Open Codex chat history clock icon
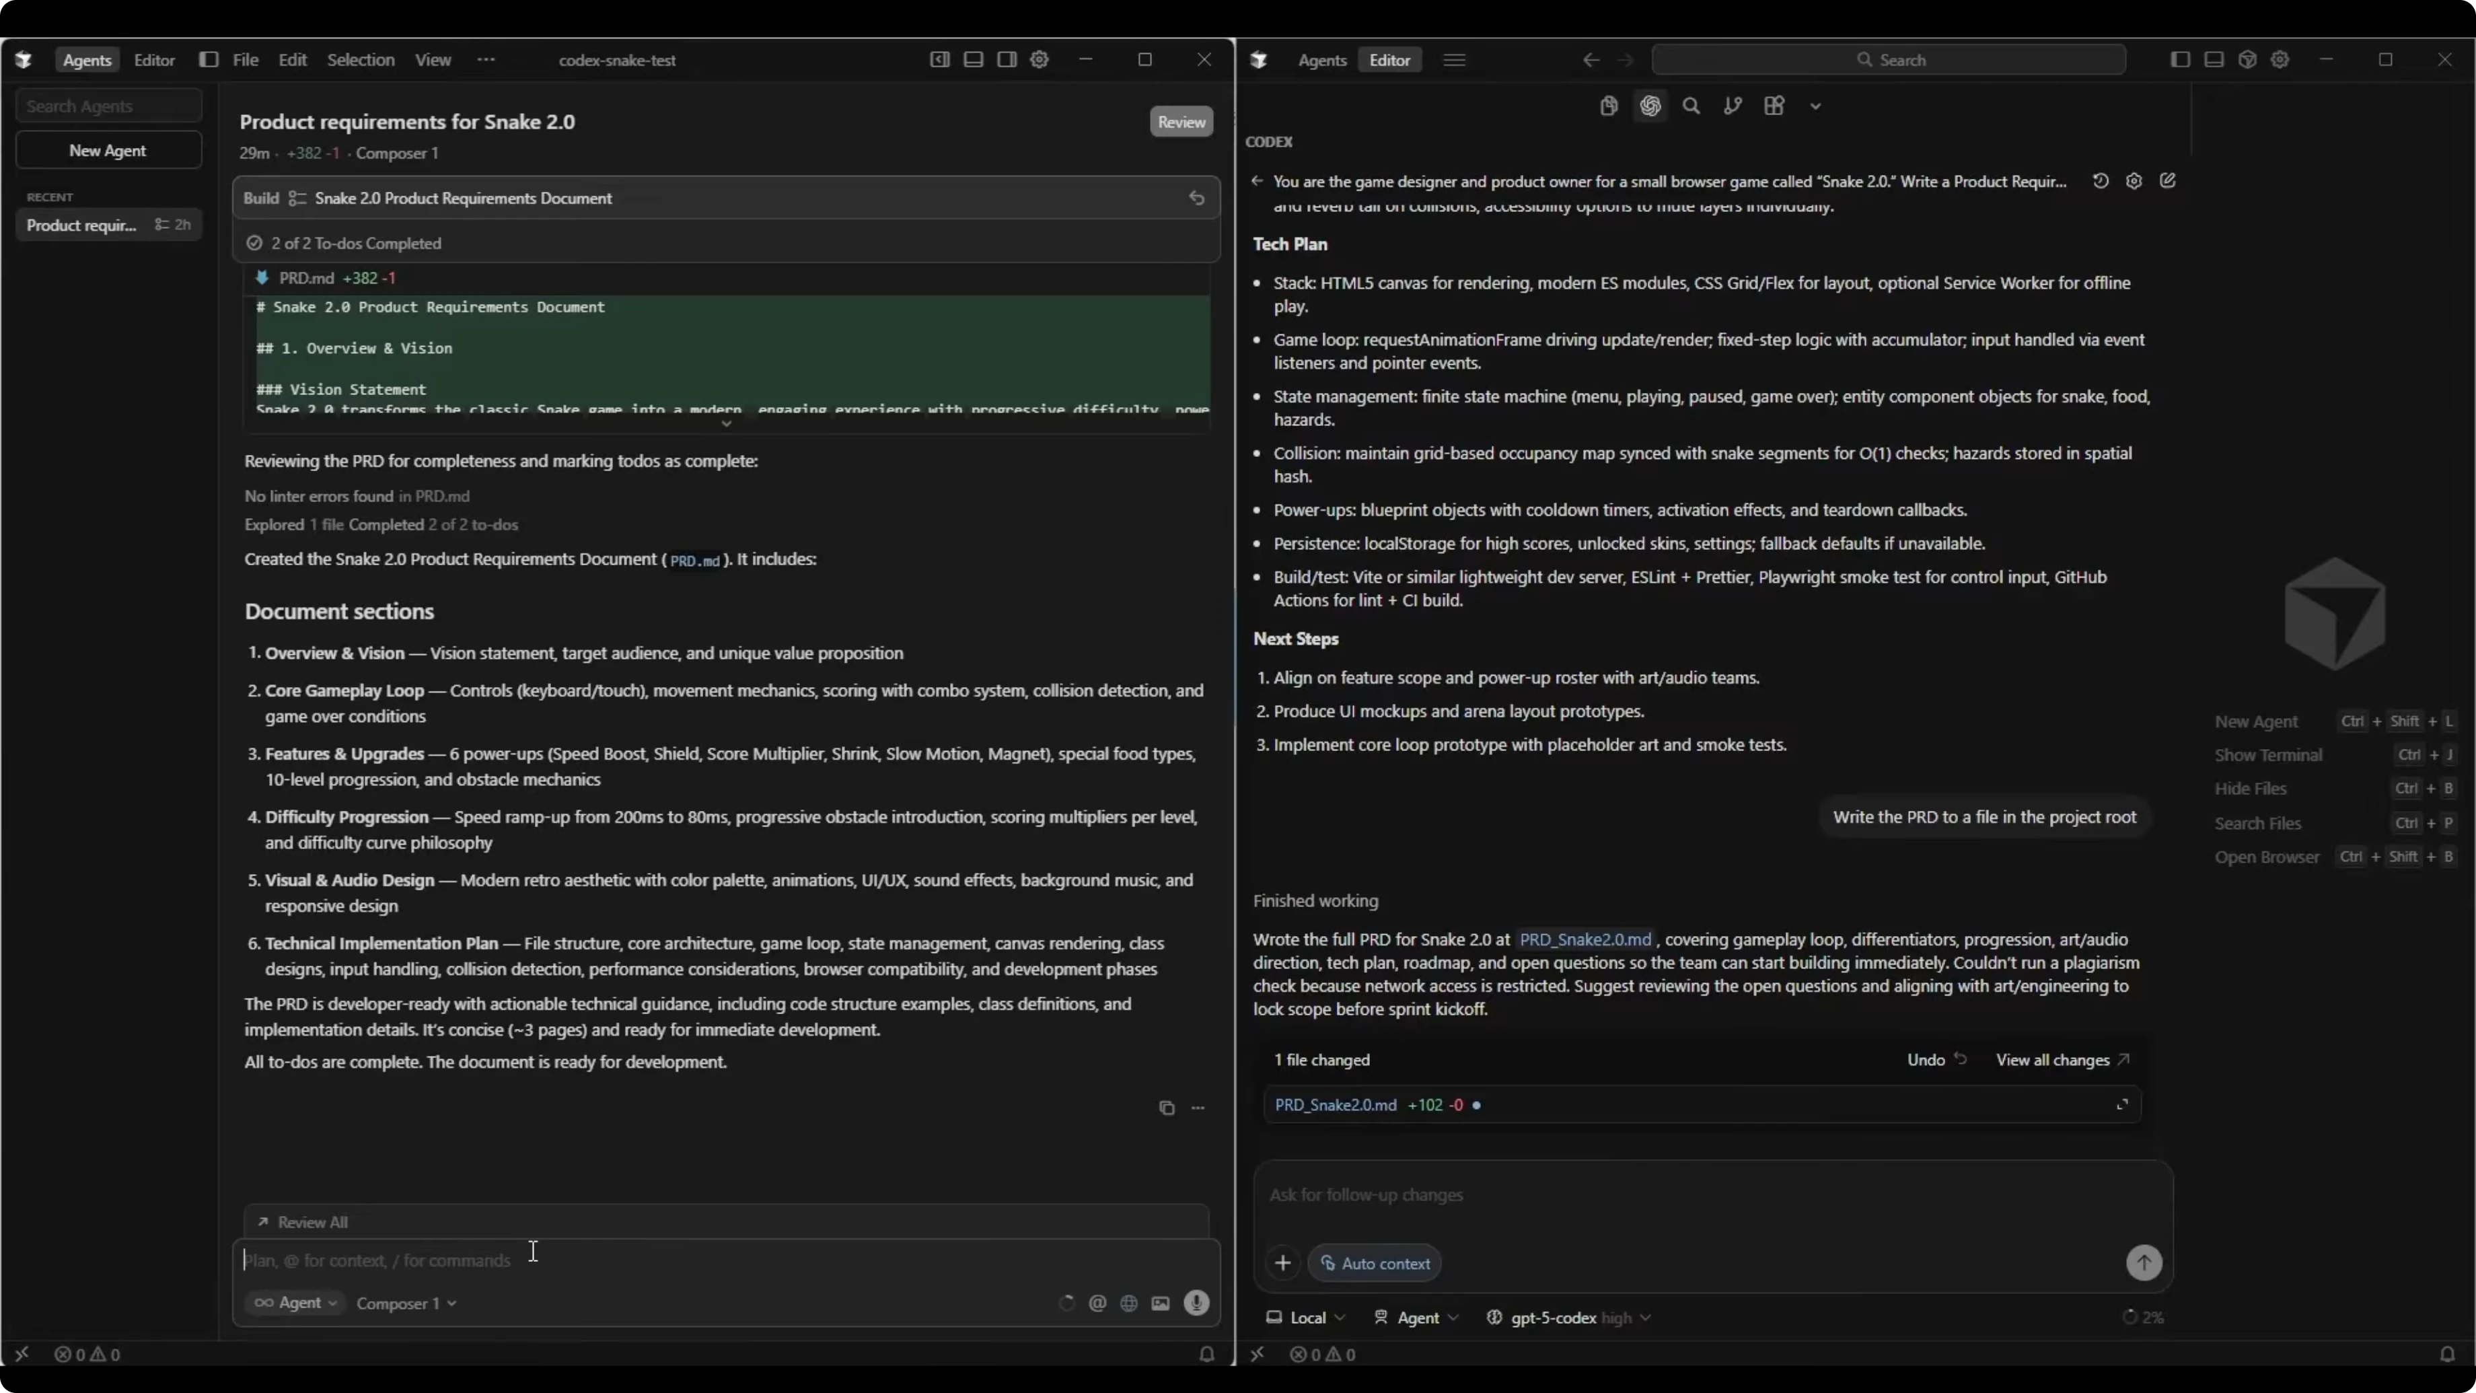This screenshot has width=2476, height=1393. (2100, 181)
